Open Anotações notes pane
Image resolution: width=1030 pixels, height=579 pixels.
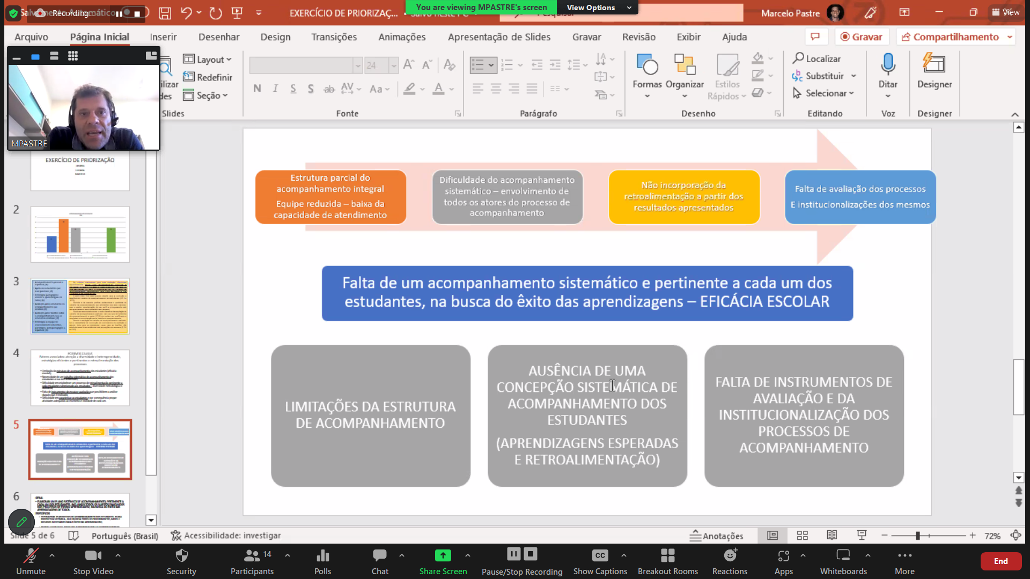[x=716, y=536]
